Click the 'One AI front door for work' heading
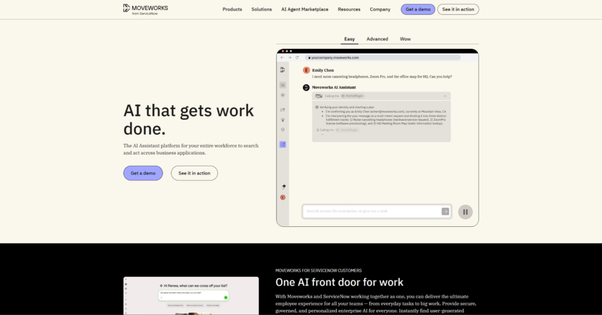 tap(339, 282)
